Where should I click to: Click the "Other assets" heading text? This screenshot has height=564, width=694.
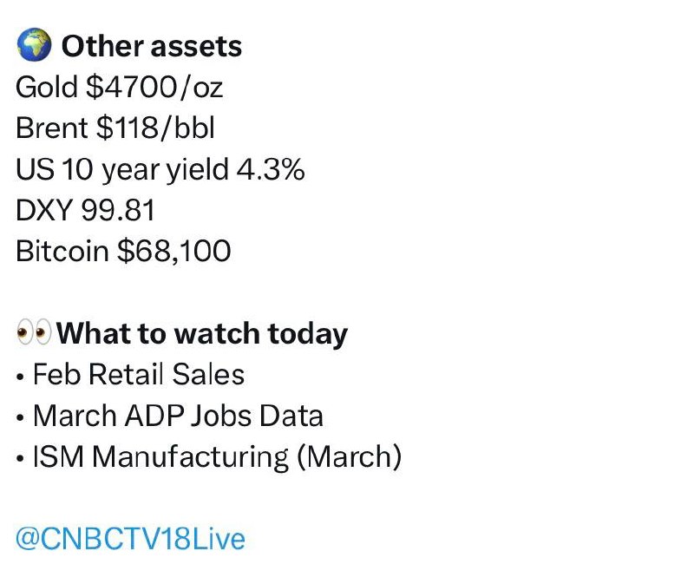[152, 46]
